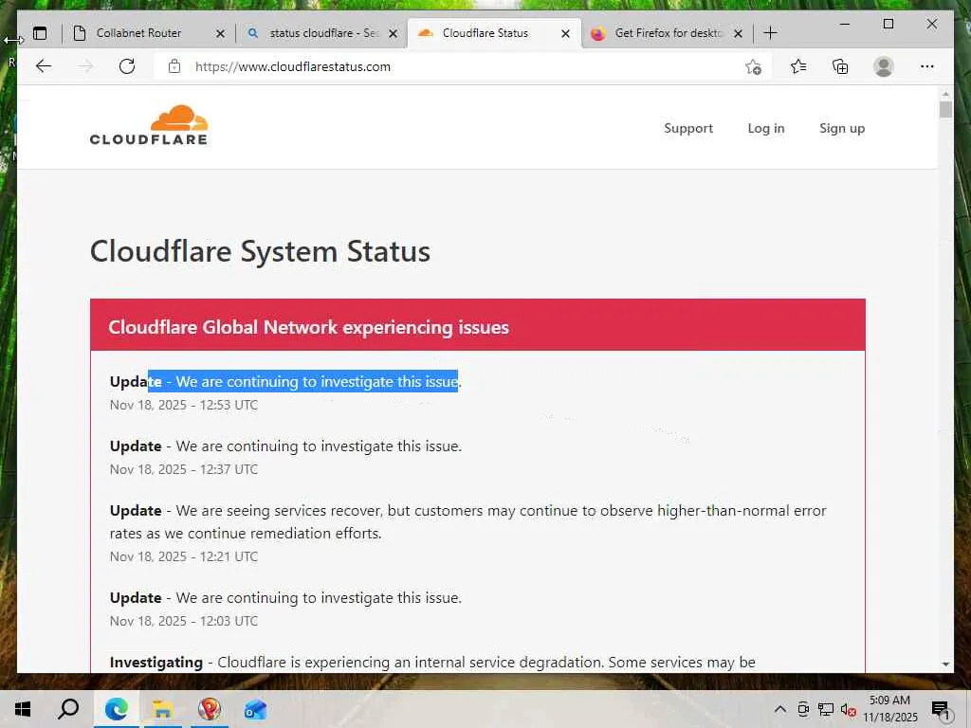The image size is (971, 728).
Task: Open the red map-pin app on taskbar
Action: point(210,709)
